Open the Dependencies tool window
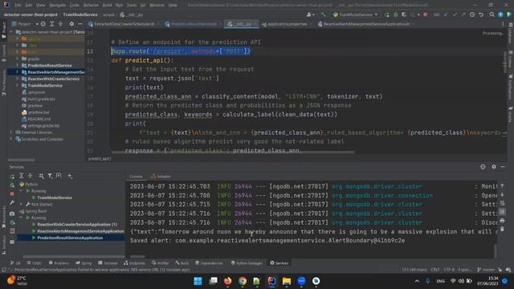This screenshot has height=289, width=514. point(209,263)
